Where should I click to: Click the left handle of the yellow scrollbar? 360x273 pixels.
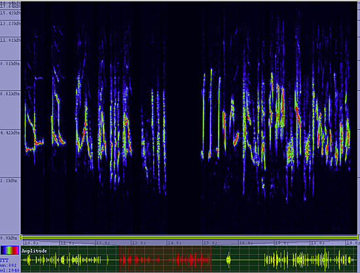[x=21, y=237]
